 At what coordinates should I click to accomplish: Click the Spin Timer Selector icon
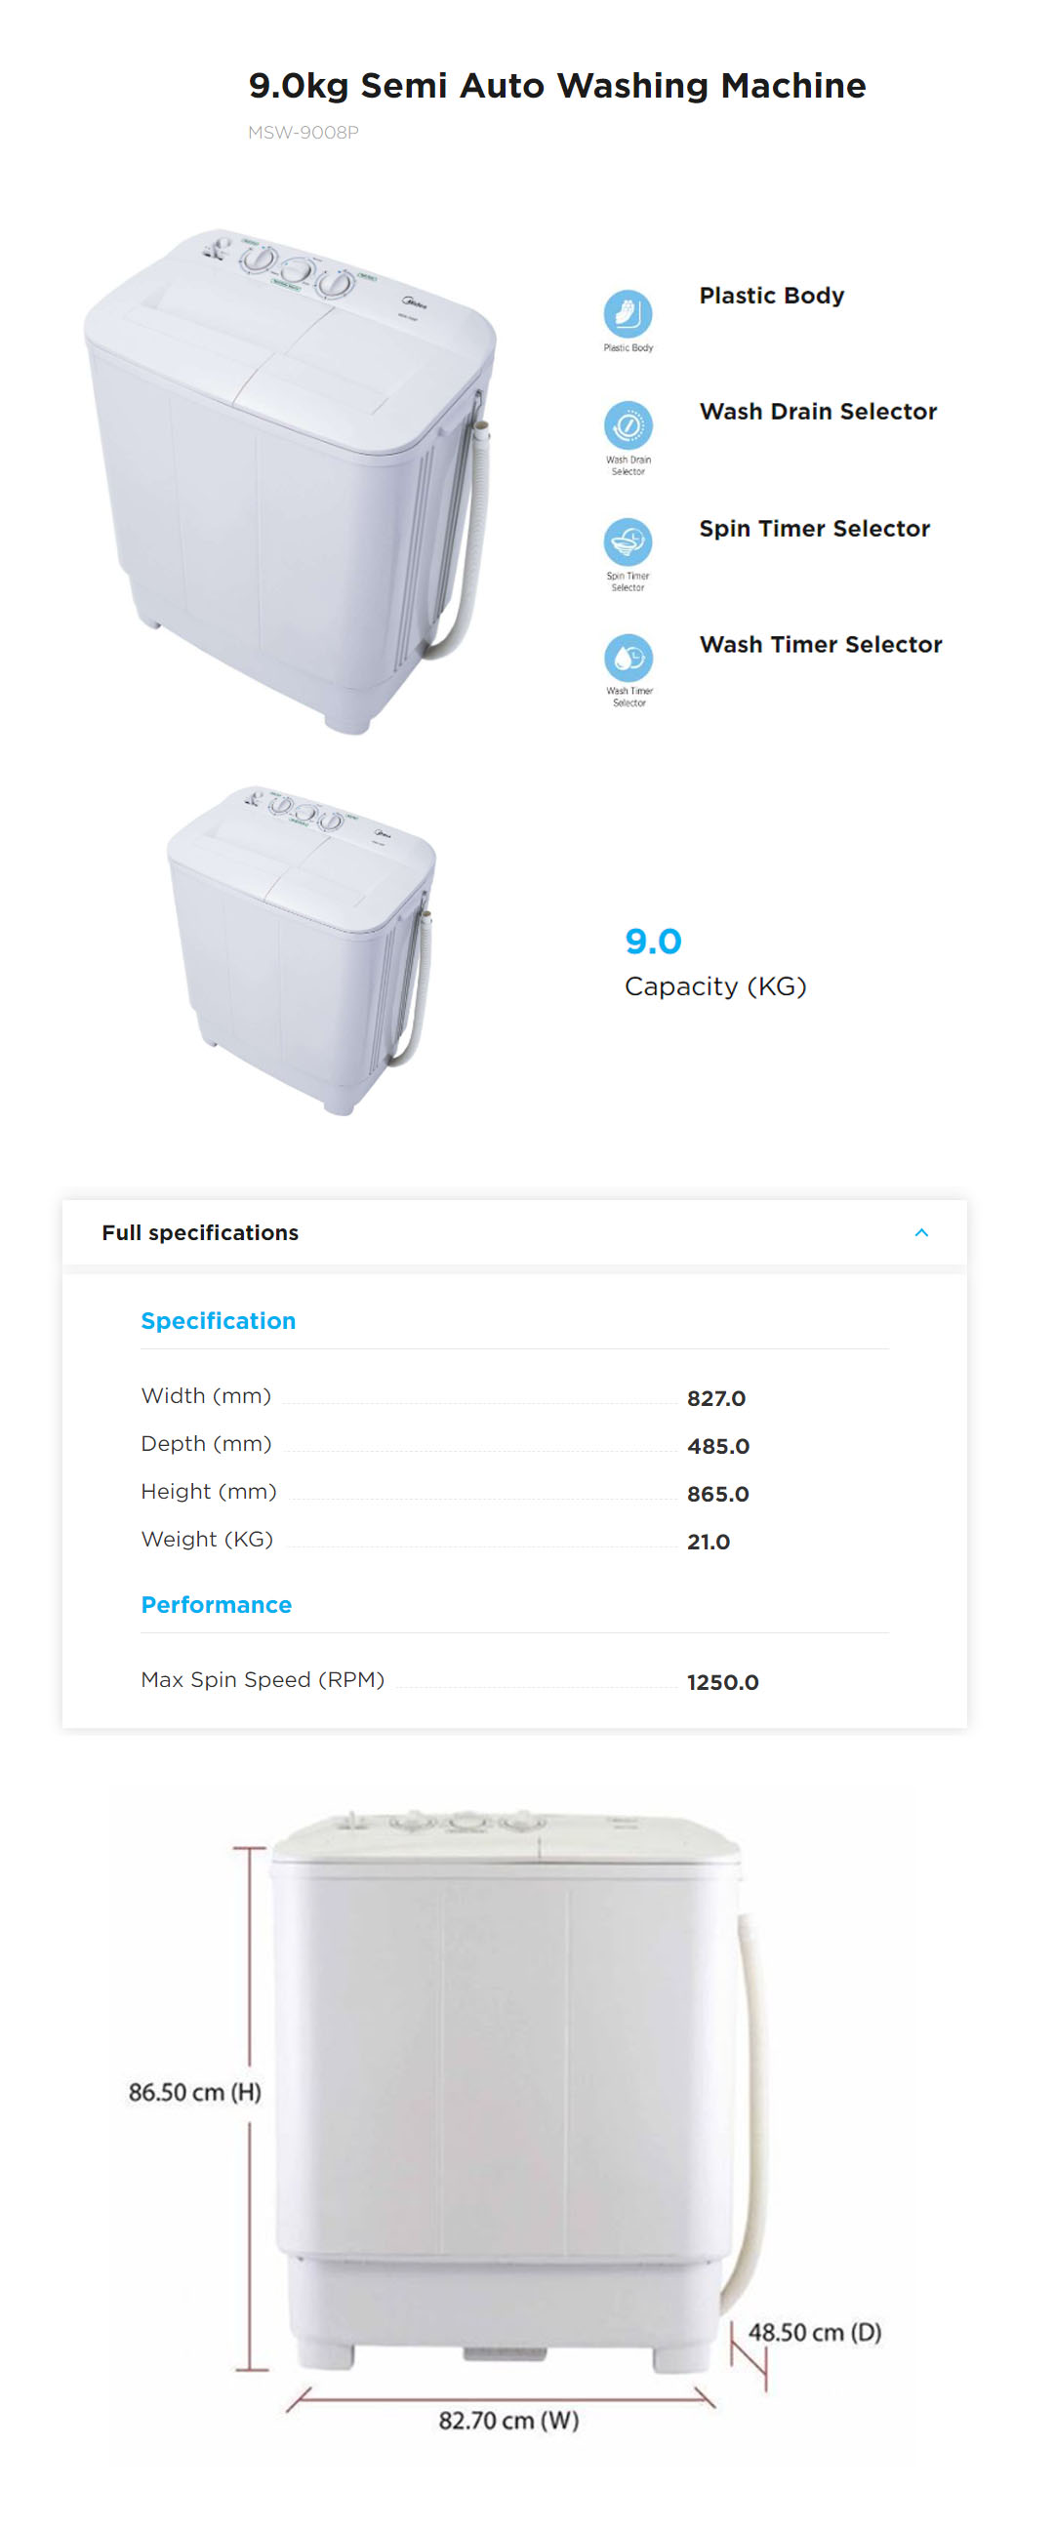[x=627, y=541]
